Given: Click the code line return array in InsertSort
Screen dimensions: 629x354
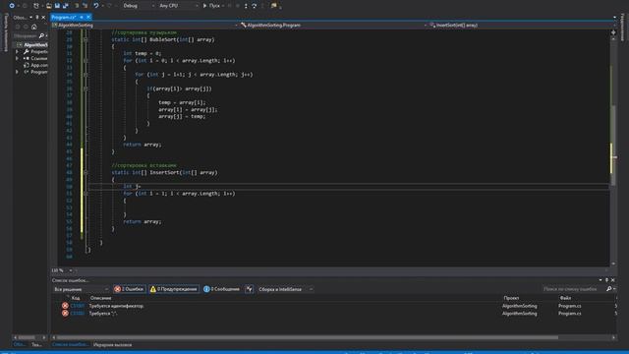Looking at the screenshot, I should coord(142,221).
